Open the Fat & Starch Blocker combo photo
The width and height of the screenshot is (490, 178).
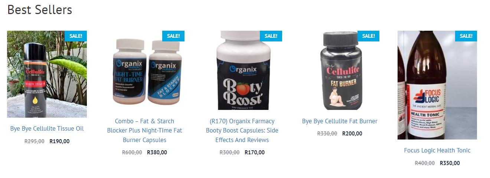tap(144, 70)
